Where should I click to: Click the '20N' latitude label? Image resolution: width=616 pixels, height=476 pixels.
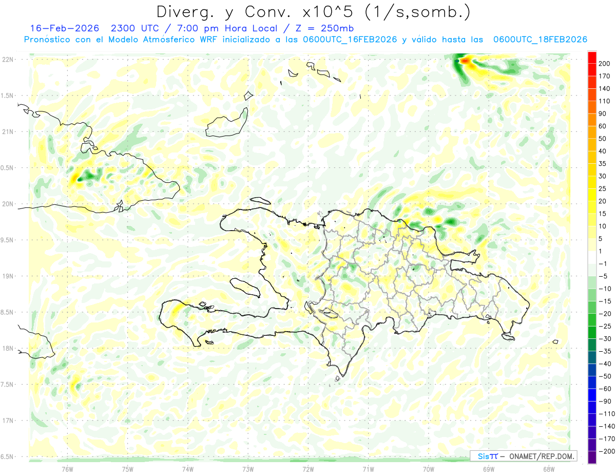(x=8, y=204)
